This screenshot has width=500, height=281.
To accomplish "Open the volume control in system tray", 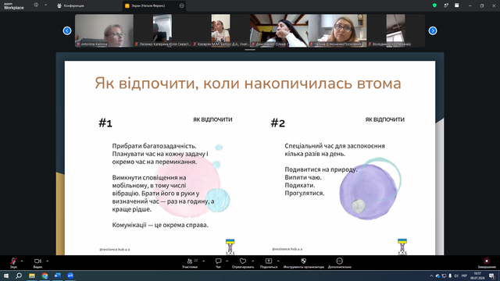I will tap(456, 276).
